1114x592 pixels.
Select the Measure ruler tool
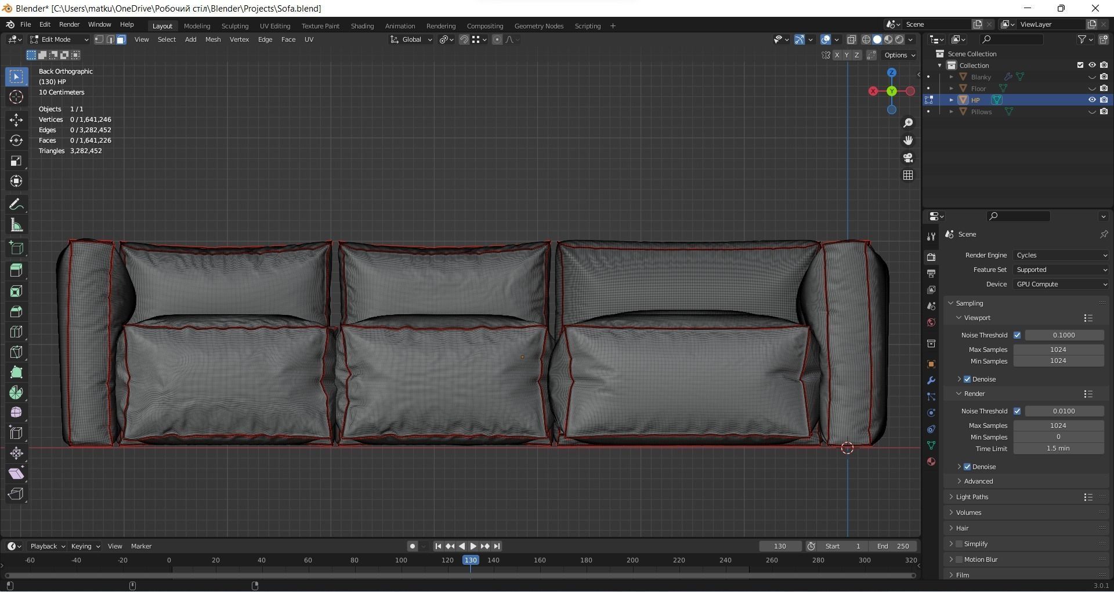pyautogui.click(x=16, y=225)
